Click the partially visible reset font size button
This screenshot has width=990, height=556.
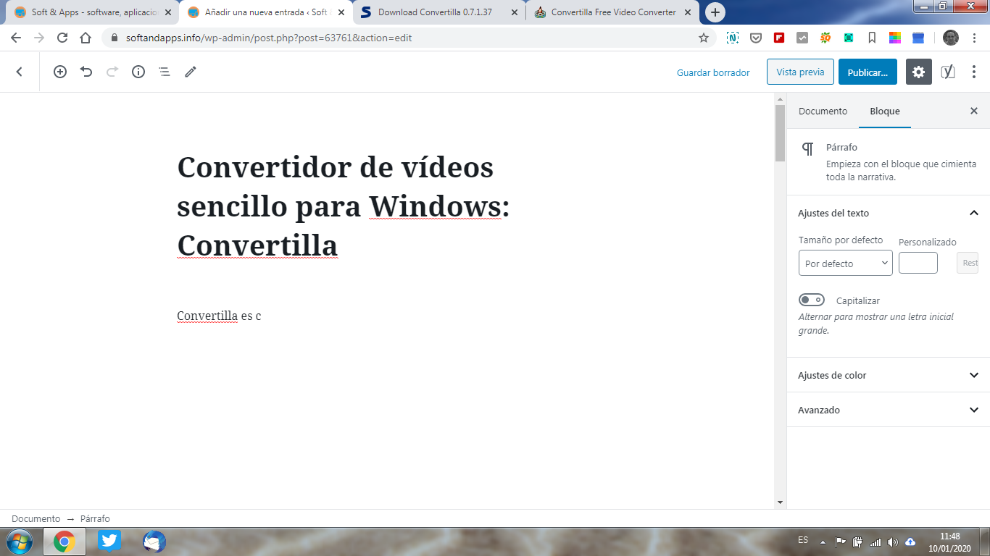(968, 263)
